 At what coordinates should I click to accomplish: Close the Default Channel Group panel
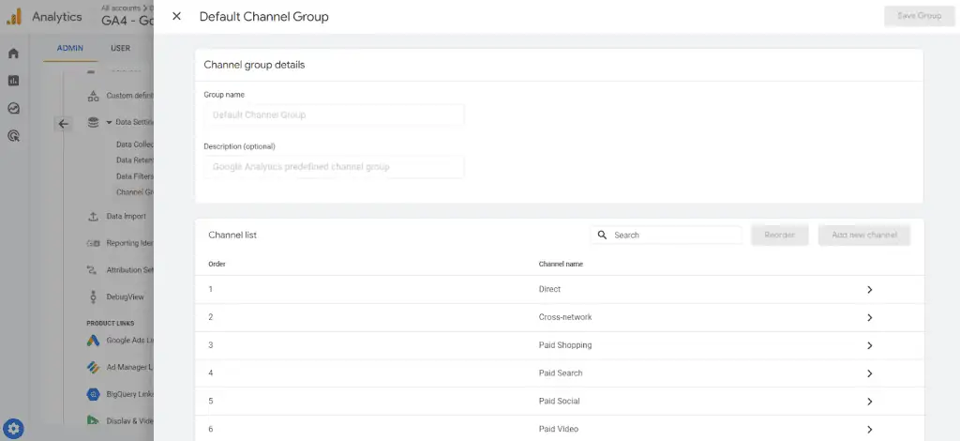click(177, 17)
